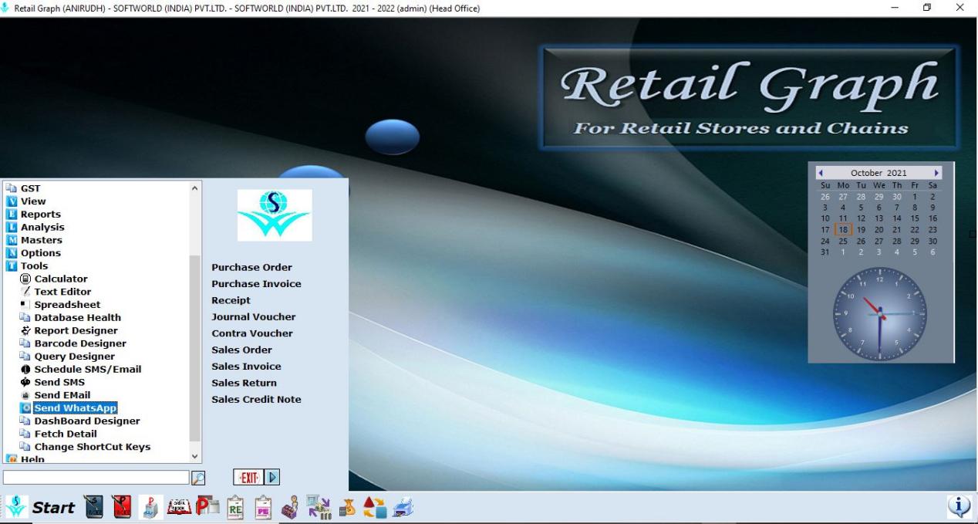Click the red EXIT button
The width and height of the screenshot is (978, 524).
pyautogui.click(x=248, y=478)
